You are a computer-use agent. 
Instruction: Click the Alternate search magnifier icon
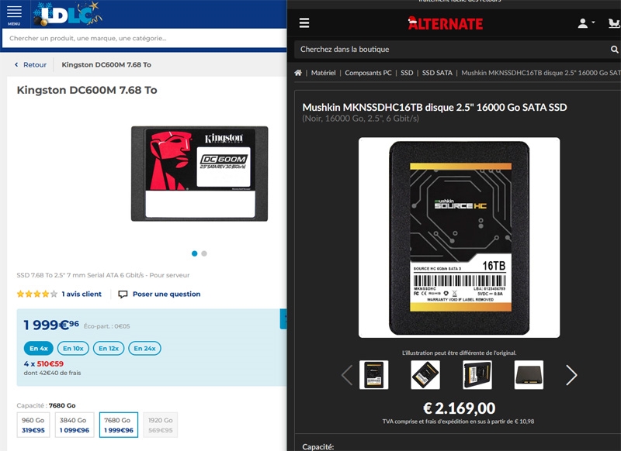pos(614,50)
